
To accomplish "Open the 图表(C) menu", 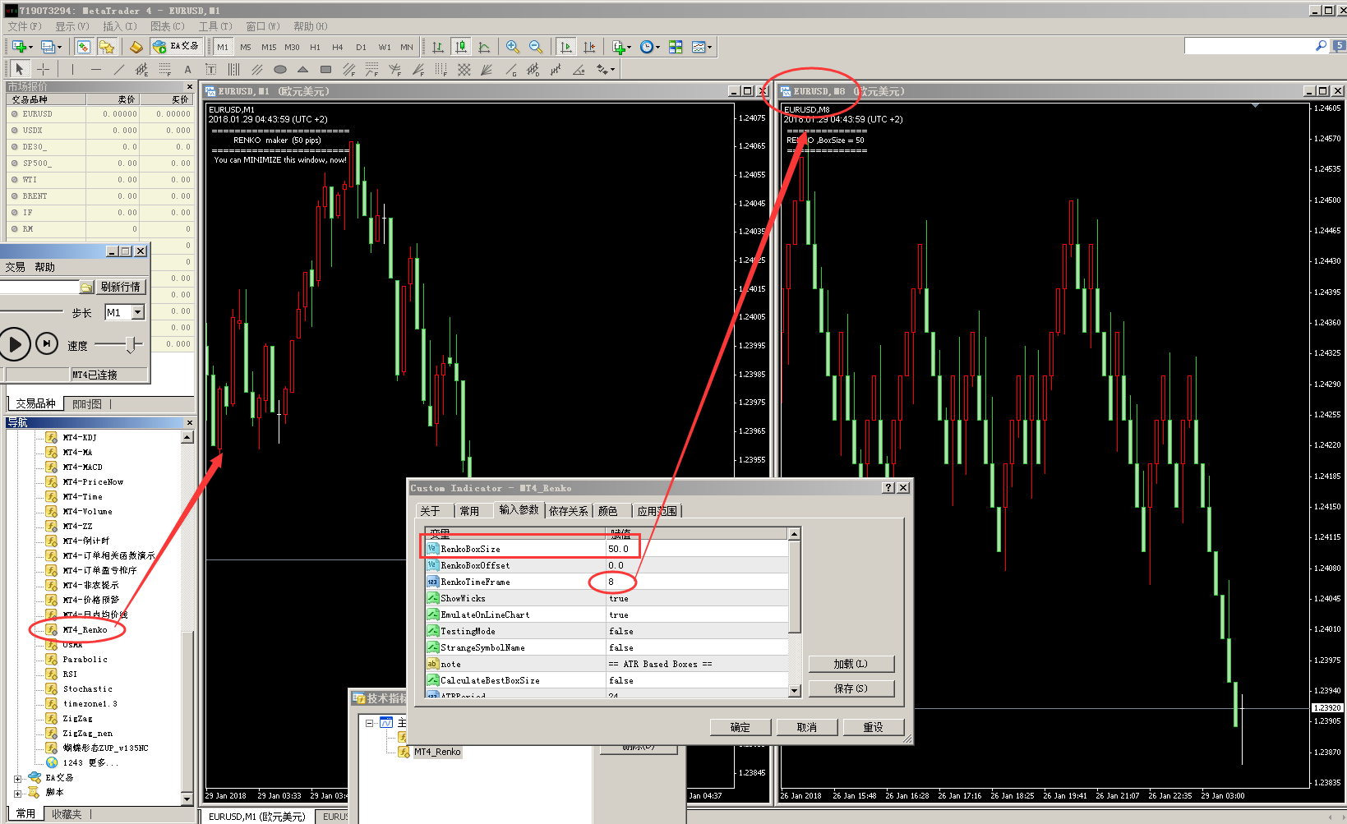I will (x=168, y=26).
